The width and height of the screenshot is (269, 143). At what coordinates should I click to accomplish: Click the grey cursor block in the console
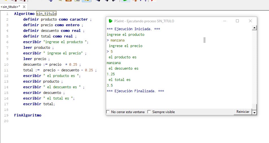tap(204, 40)
